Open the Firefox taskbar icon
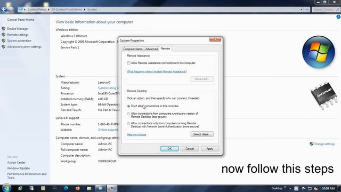The image size is (341, 192). click(77, 188)
